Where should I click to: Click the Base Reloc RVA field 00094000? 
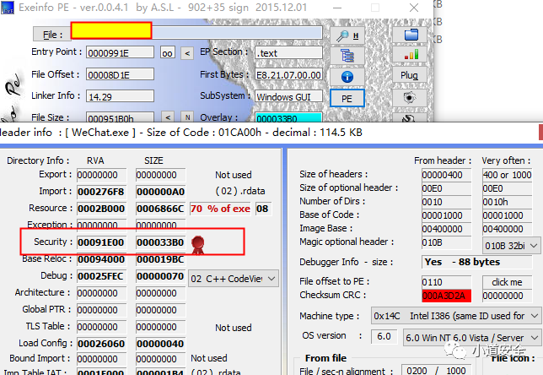point(101,259)
